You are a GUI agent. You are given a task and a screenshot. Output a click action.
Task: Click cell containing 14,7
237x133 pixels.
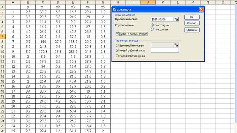(x=88, y=71)
